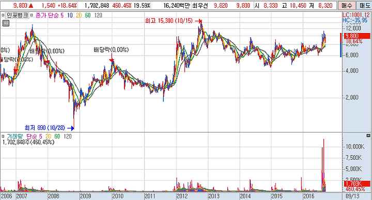Click the 최고 15,300 (10/15) high annotation
Viewport: 372px width, 200px height.
168,21
